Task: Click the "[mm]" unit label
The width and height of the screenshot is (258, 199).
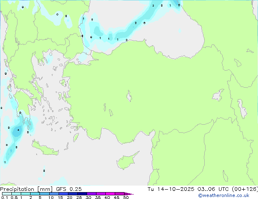Action: click(45, 189)
